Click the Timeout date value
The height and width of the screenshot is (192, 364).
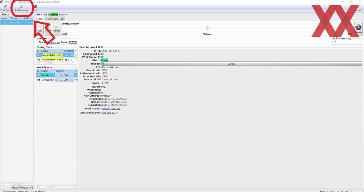pyautogui.click(x=114, y=102)
